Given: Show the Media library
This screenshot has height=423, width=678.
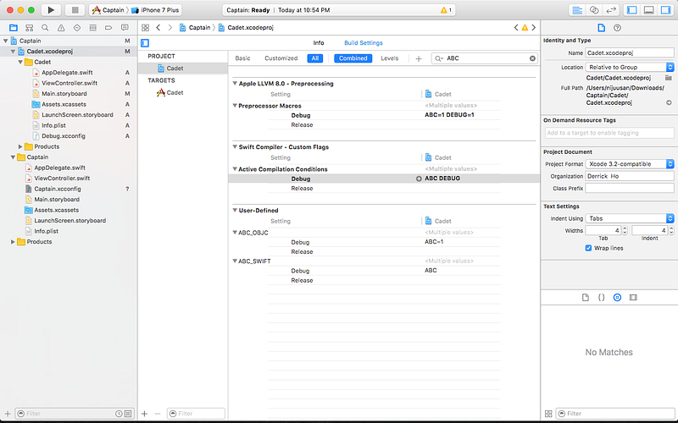Looking at the screenshot, I should click(633, 298).
